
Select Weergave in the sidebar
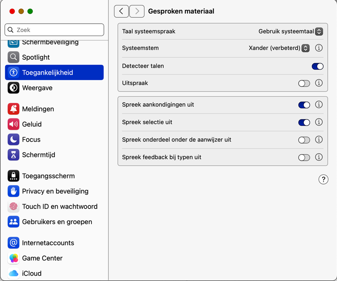click(x=54, y=88)
